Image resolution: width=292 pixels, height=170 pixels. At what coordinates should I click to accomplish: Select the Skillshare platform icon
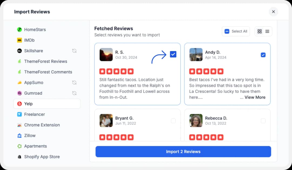pyautogui.click(x=19, y=51)
